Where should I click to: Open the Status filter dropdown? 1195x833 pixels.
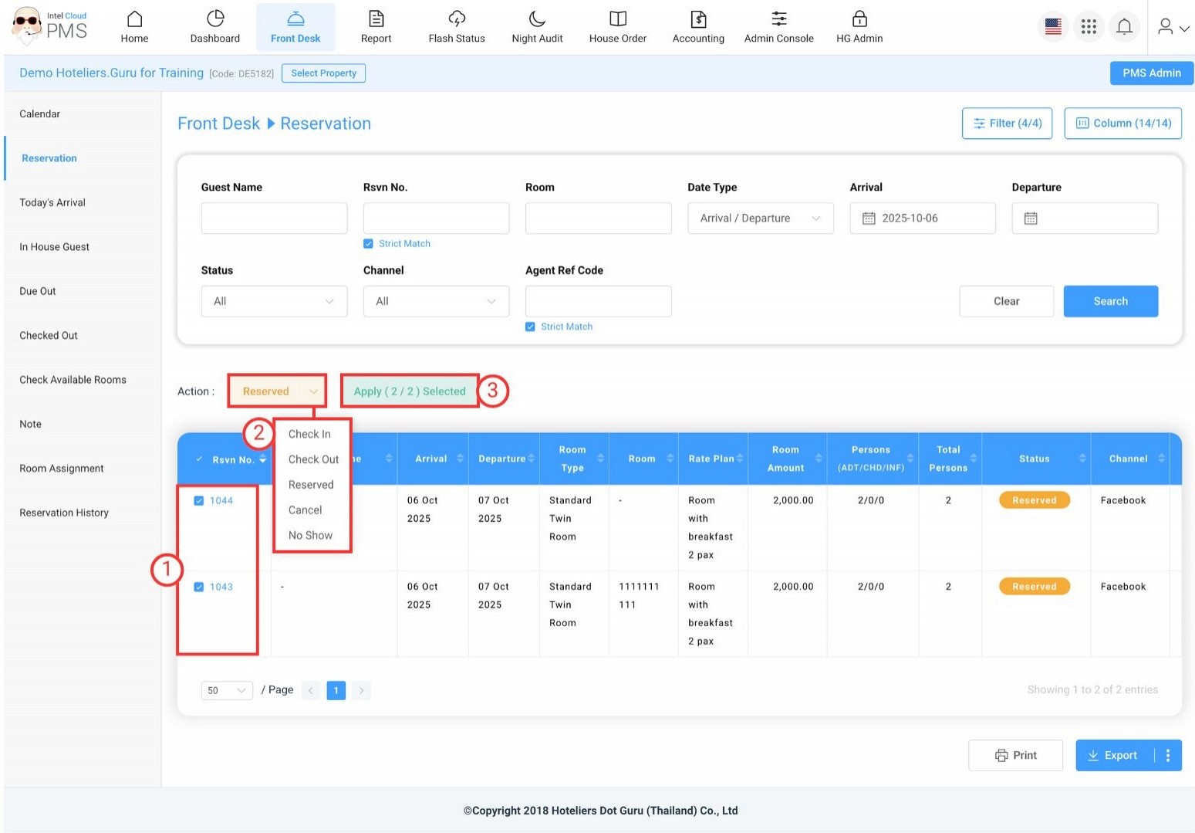tap(274, 302)
